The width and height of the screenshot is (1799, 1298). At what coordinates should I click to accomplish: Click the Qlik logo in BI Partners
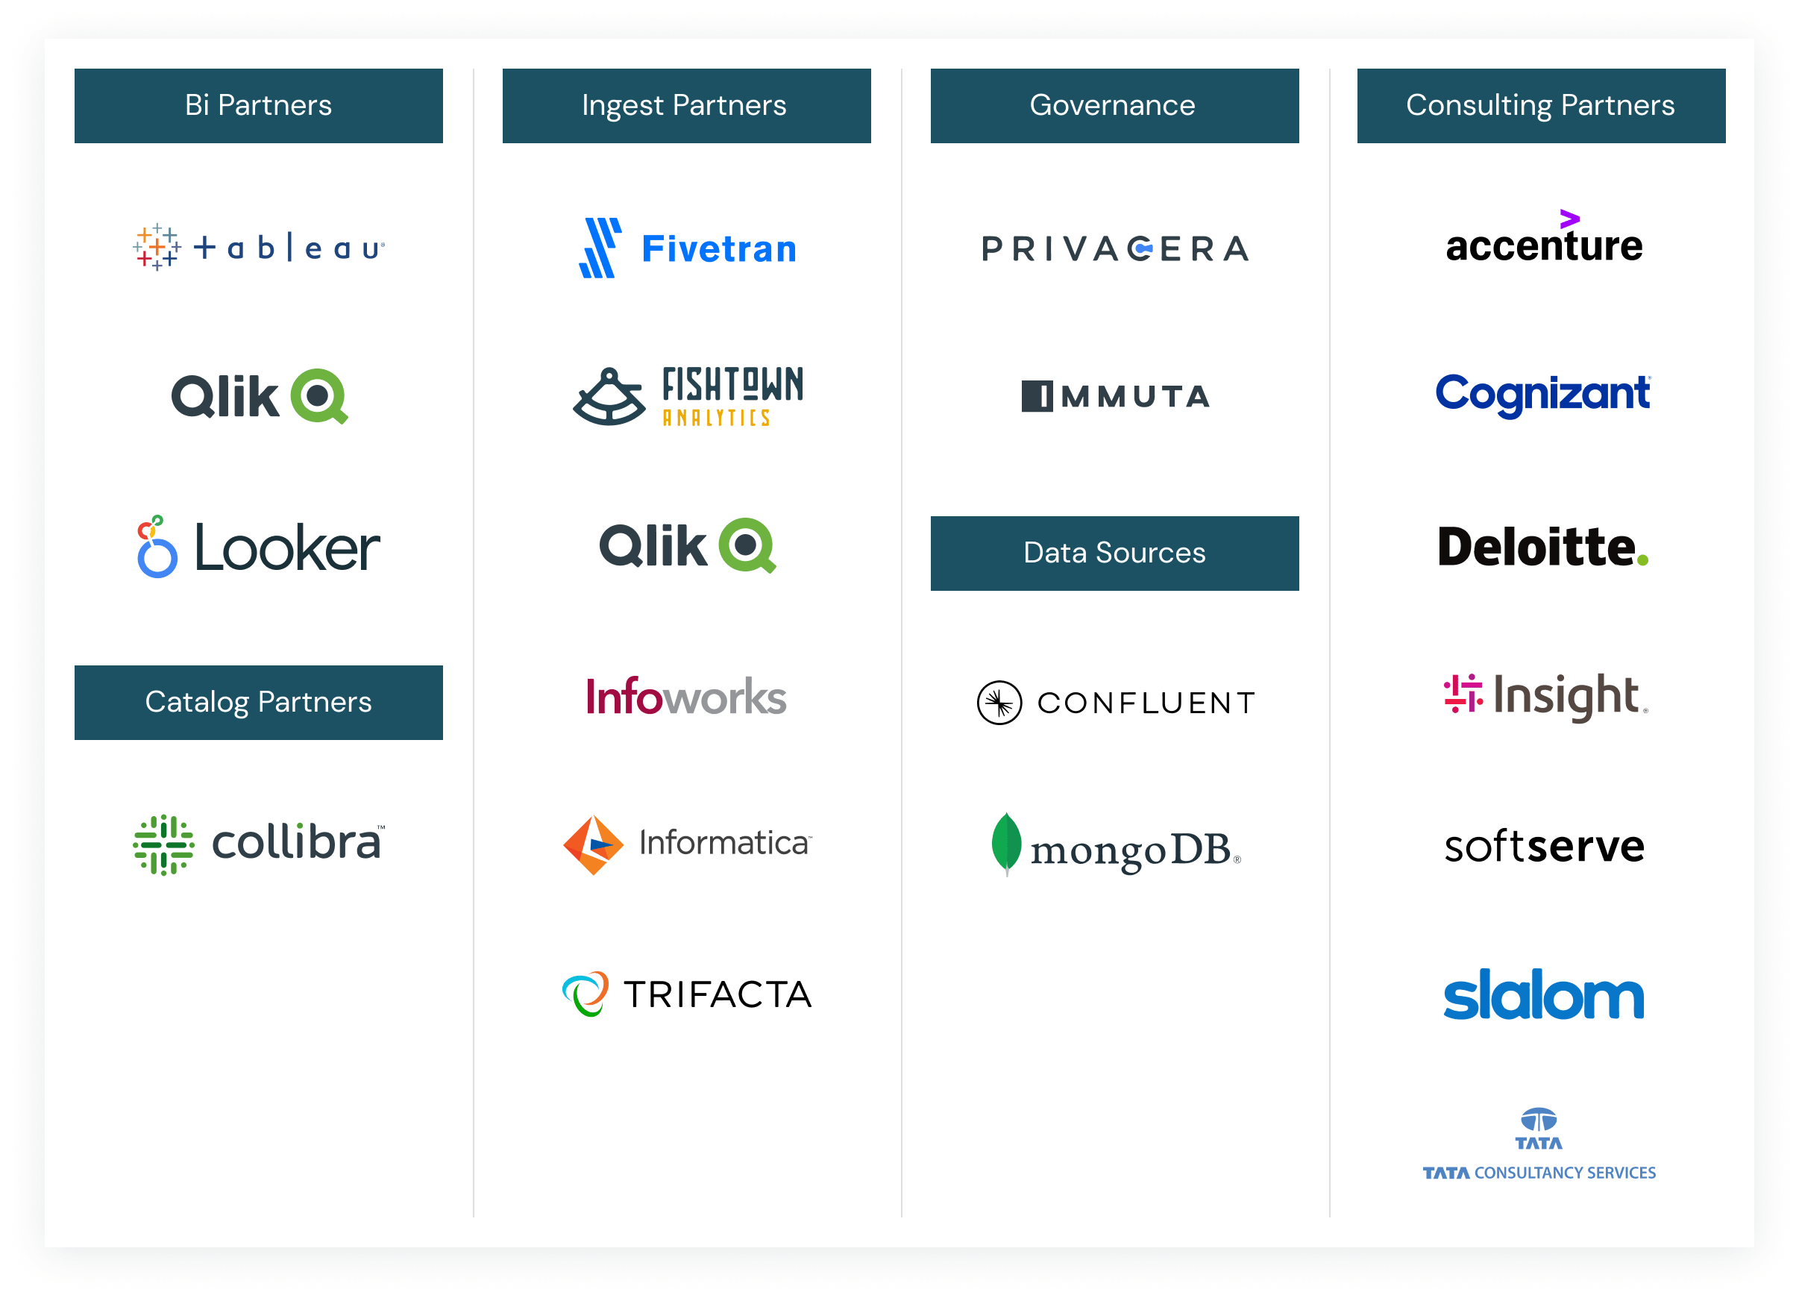pos(251,395)
